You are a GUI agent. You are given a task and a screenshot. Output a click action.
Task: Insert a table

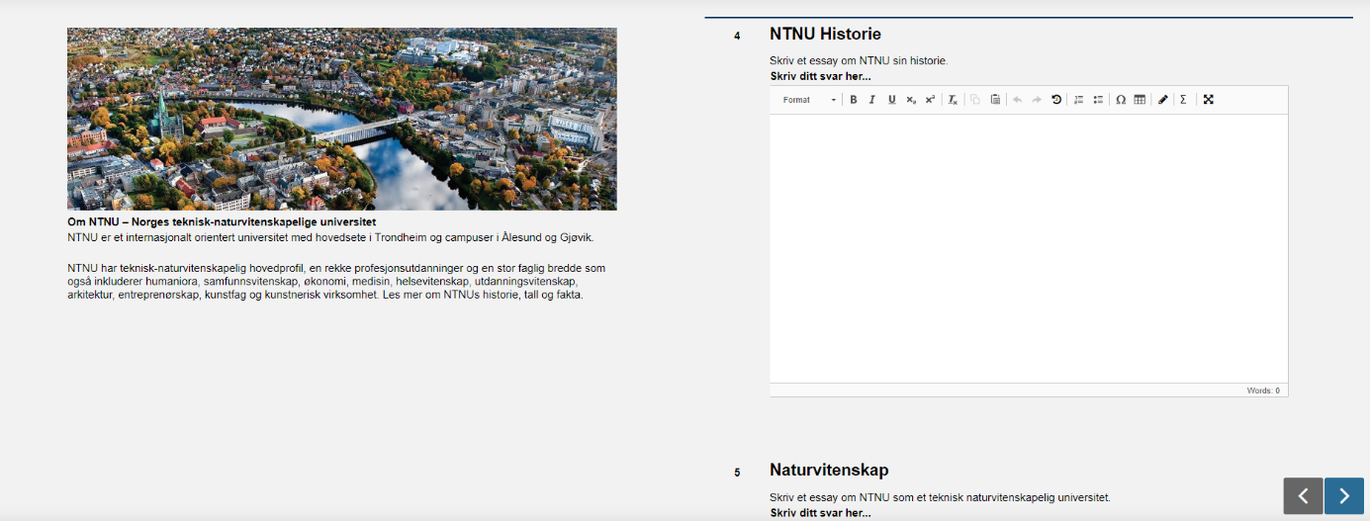[x=1140, y=100]
